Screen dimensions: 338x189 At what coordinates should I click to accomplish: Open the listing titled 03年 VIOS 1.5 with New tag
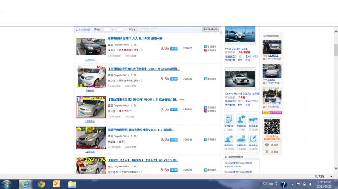click(143, 100)
